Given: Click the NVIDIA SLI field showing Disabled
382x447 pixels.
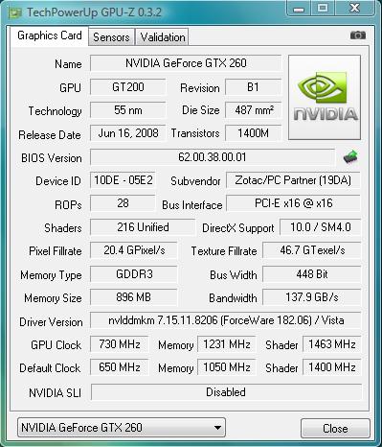Looking at the screenshot, I should [x=226, y=392].
